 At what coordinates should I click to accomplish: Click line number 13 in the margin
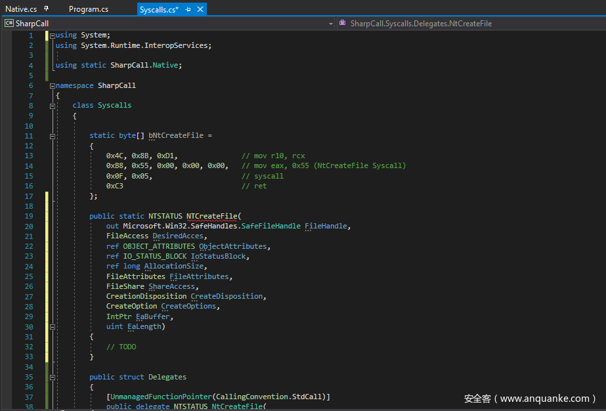[28, 156]
